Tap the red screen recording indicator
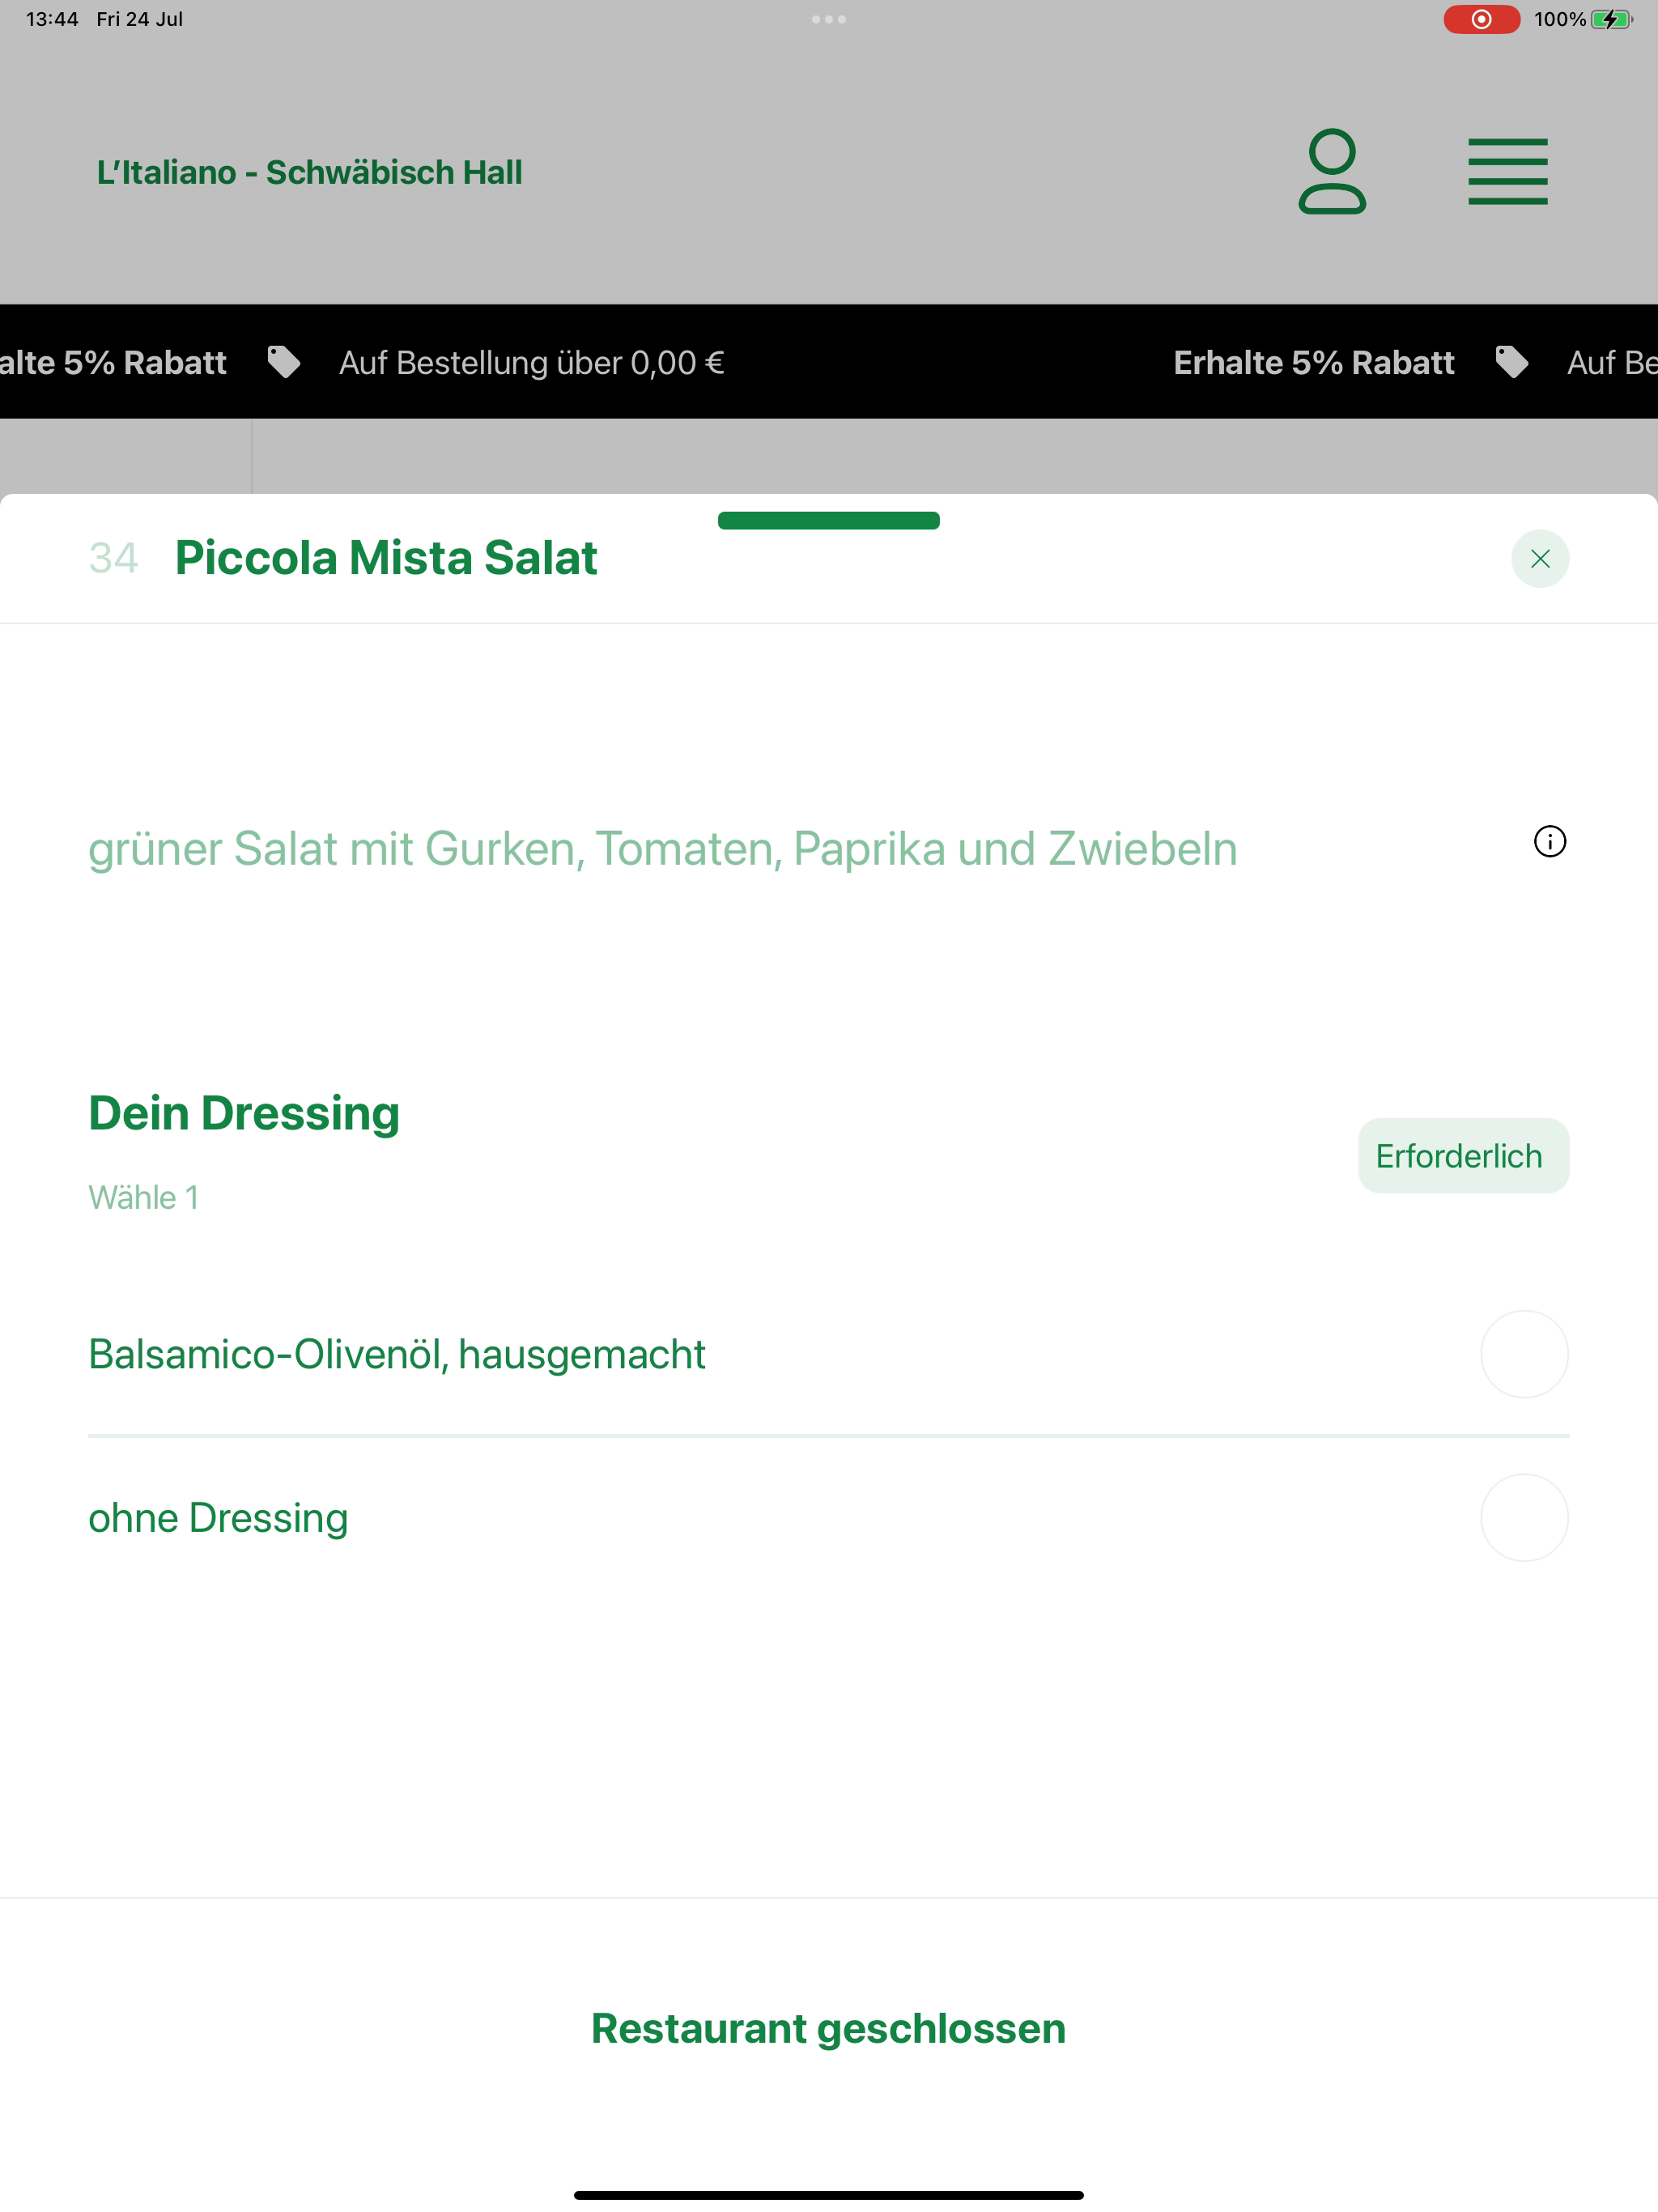The height and width of the screenshot is (2212, 1658). 1481,19
